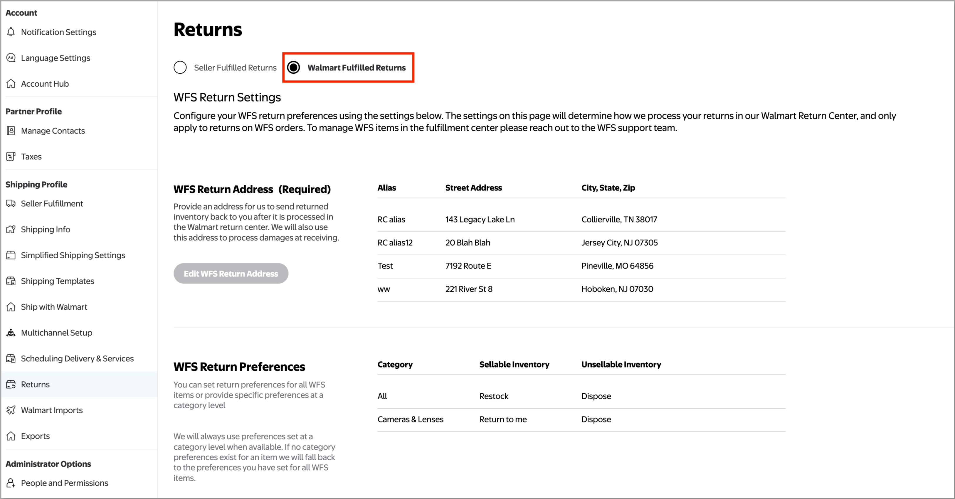Click the bell icon for Notification Settings
The image size is (955, 499).
tap(11, 32)
